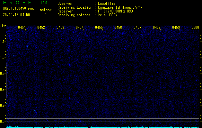Image resolution: width=202 pixels, height=128 pixels.
Task: Click the cyan signal level strip
Action: (103, 127)
